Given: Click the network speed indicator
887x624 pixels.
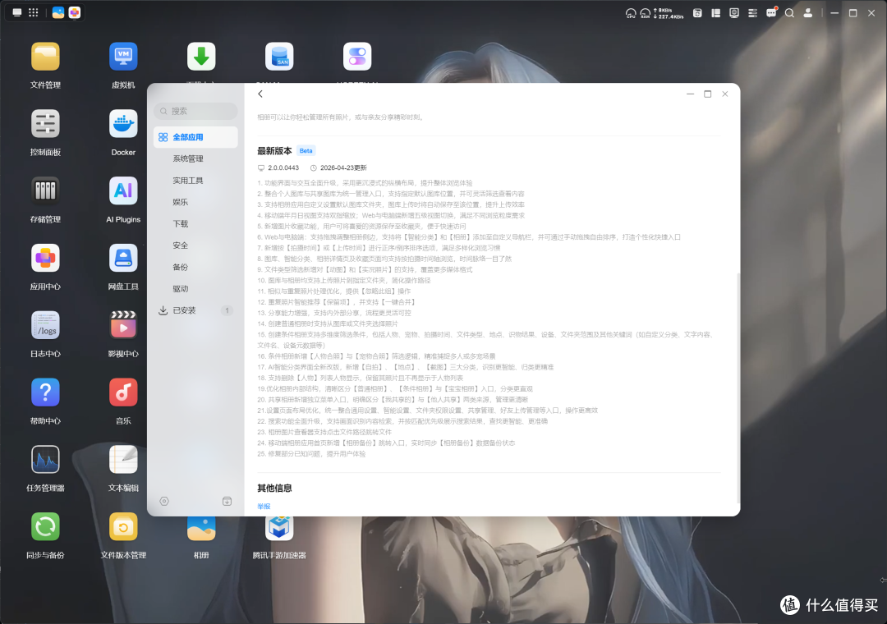Looking at the screenshot, I should pyautogui.click(x=668, y=13).
